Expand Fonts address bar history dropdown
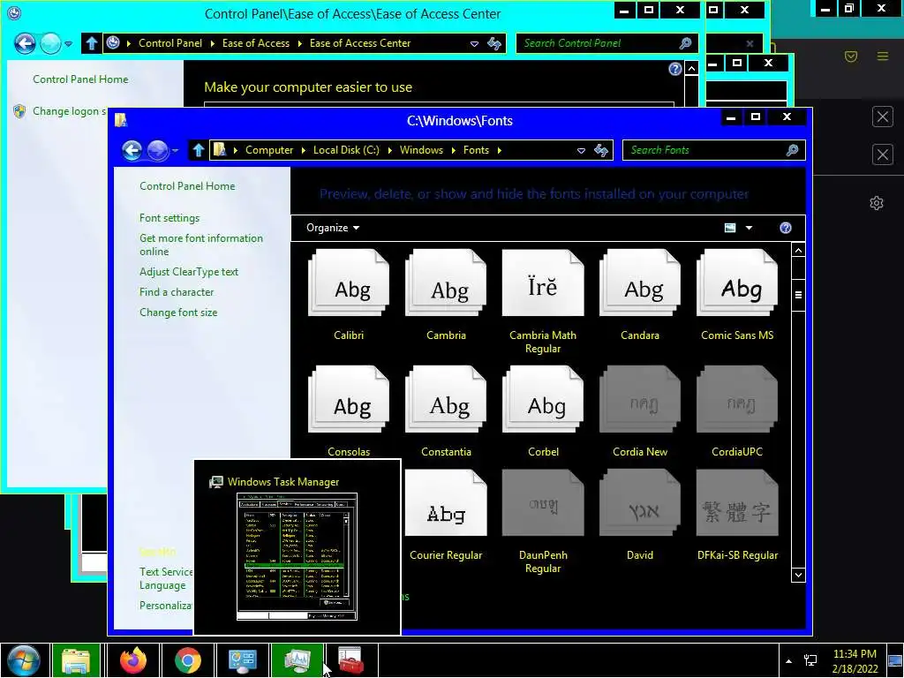904x678 pixels. click(581, 150)
